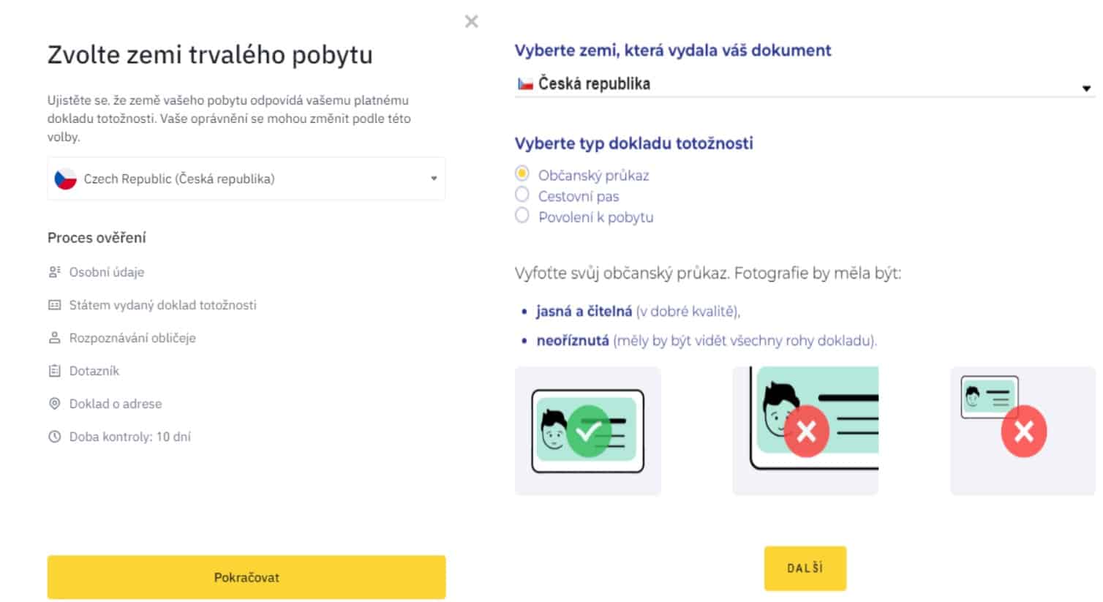1103x602 pixels.
Task: Click the Czech flag in residence country selector
Action: point(65,178)
